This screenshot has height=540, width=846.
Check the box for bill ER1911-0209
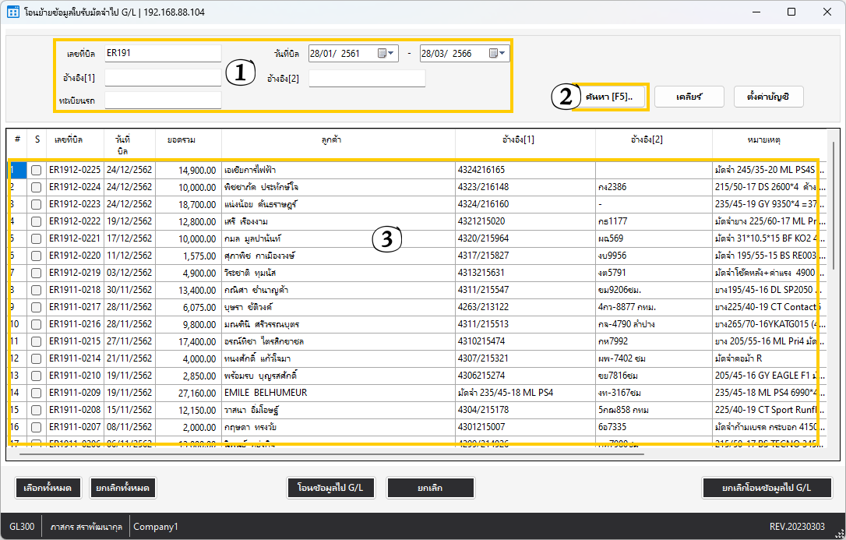36,393
